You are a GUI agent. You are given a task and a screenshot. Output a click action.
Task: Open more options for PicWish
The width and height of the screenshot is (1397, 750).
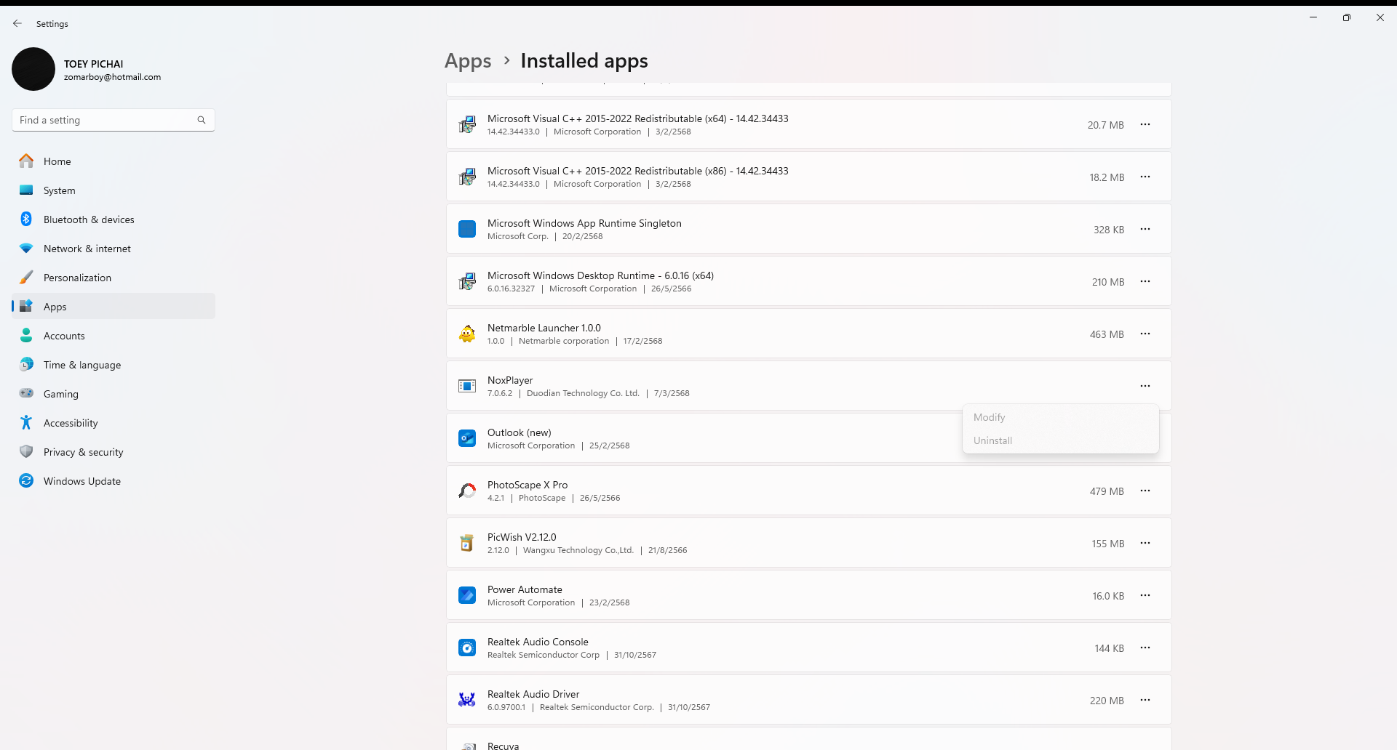click(1145, 543)
